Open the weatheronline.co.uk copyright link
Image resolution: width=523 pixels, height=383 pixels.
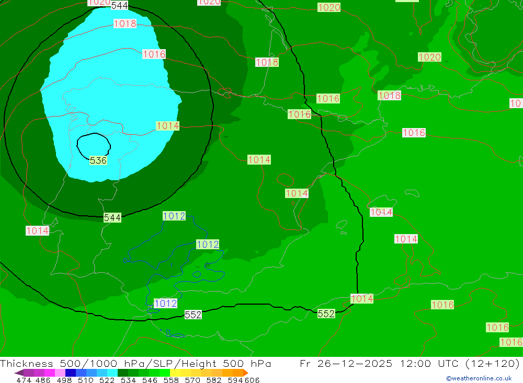[x=479, y=378]
